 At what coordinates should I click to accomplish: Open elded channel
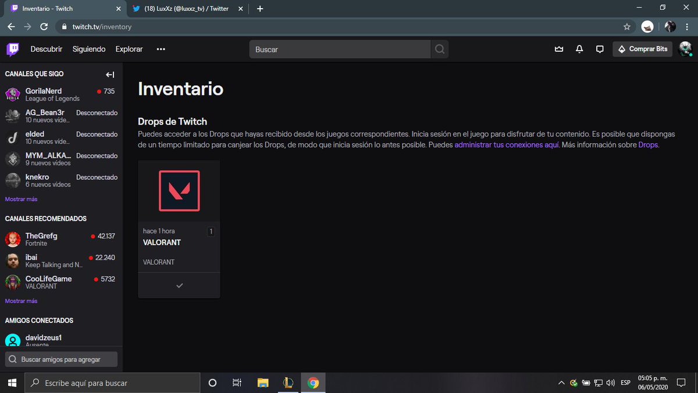pos(61,137)
